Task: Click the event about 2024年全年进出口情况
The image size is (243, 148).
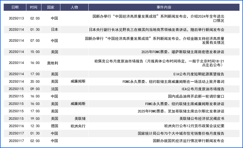Action: [x=158, y=18]
